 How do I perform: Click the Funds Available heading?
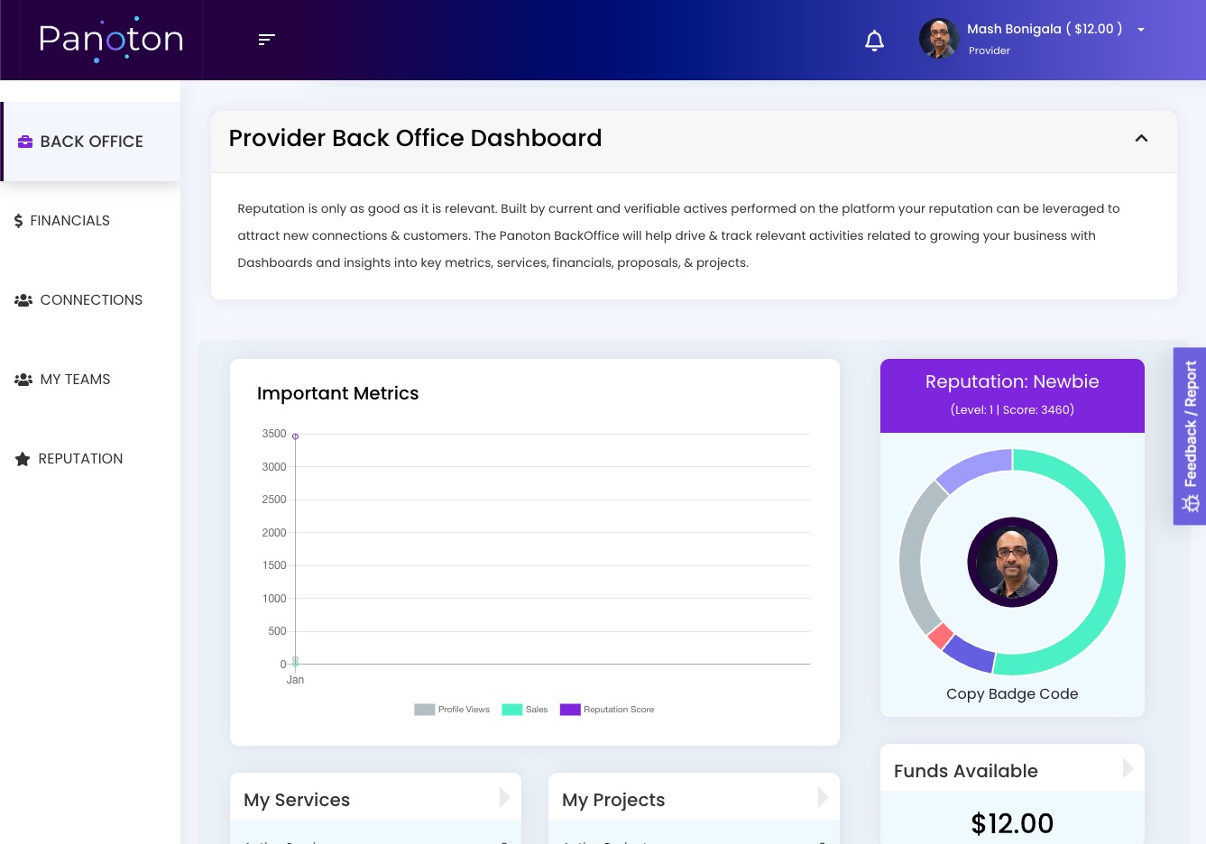click(966, 771)
